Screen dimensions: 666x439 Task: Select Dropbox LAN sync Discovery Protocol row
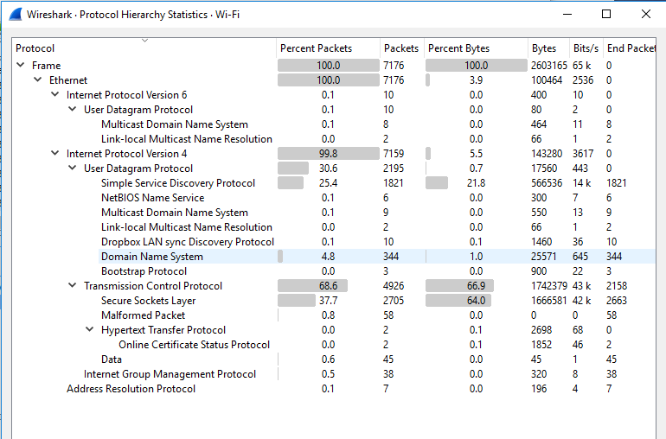pos(334,242)
